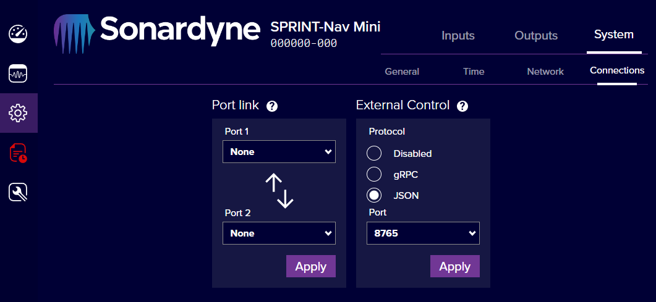
Task: Click the up-down swap arrows between ports
Action: coord(279,190)
